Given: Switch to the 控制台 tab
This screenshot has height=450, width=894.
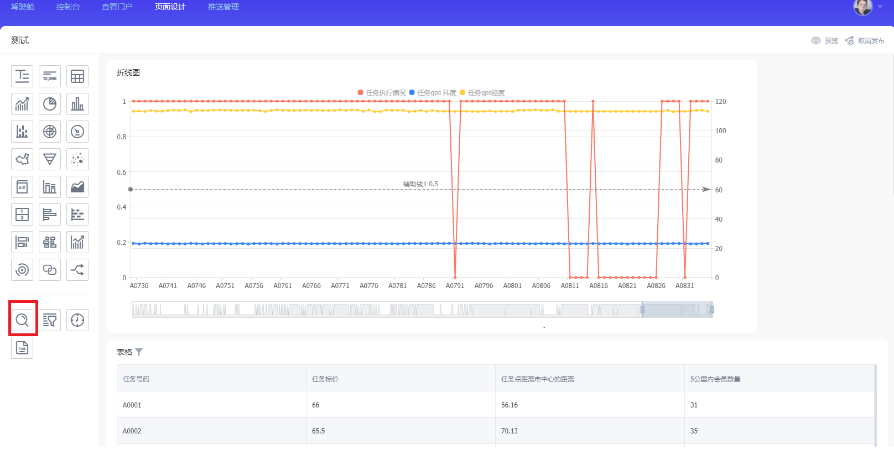Looking at the screenshot, I should tap(68, 7).
